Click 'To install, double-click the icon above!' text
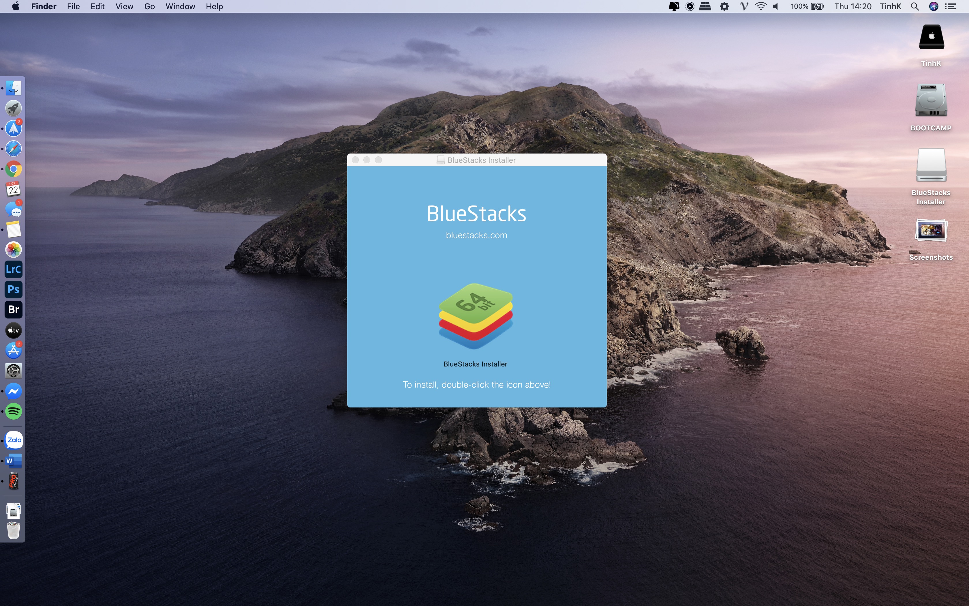Screen dimensions: 969x606 pyautogui.click(x=476, y=385)
